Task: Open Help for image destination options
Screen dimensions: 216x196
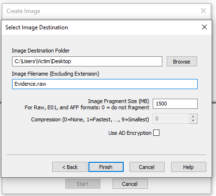Action: point(188,167)
